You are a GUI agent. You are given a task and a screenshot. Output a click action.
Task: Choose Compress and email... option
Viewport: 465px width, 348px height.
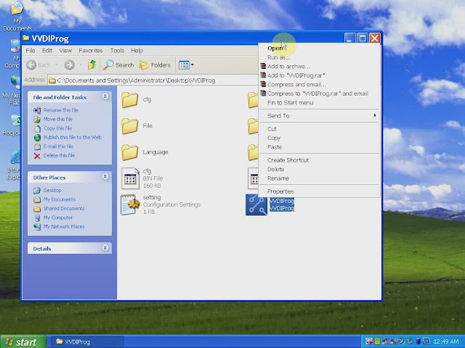[x=320, y=85]
